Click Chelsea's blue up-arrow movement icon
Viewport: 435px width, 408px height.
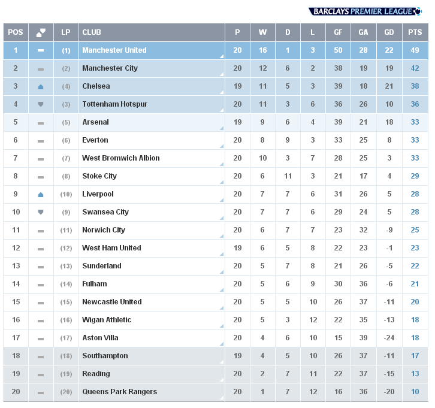(41, 86)
